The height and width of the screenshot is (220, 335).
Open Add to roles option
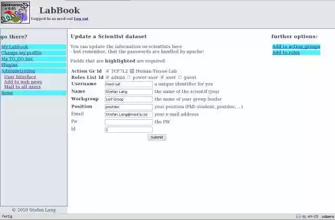[x=286, y=52]
